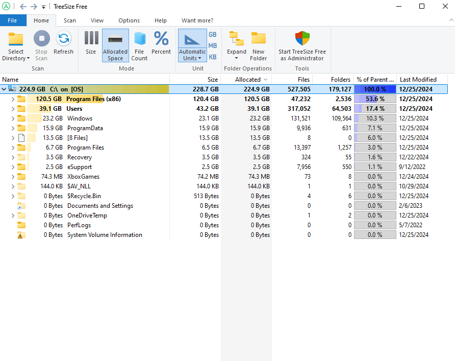
Task: Click the 9/12/2022 date cell
Action: (x=412, y=167)
